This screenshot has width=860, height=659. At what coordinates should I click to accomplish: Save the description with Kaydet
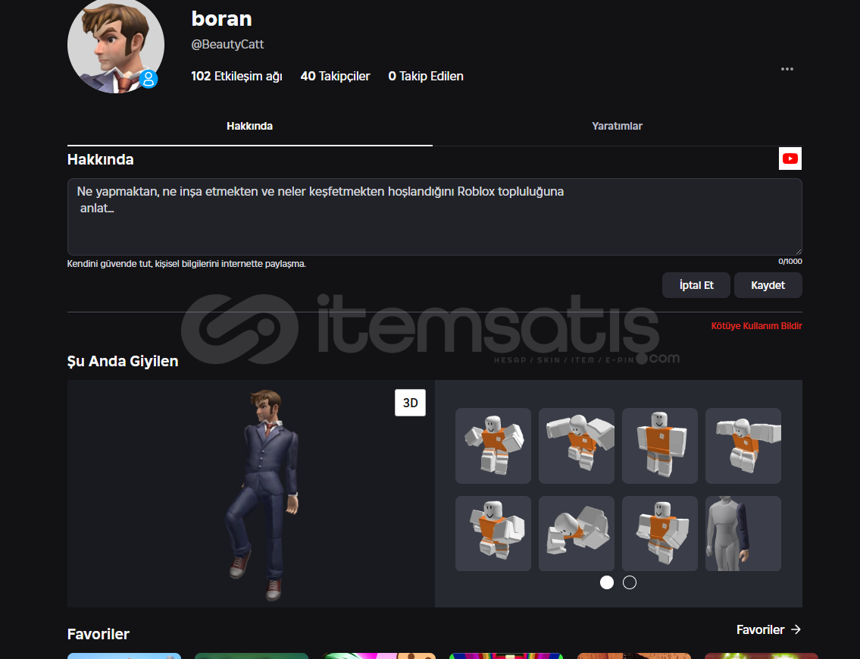click(768, 285)
